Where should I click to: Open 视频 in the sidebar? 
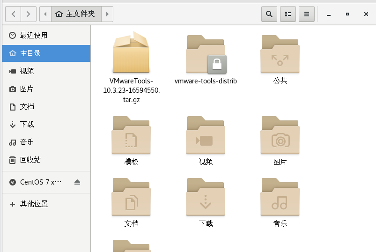pos(46,71)
